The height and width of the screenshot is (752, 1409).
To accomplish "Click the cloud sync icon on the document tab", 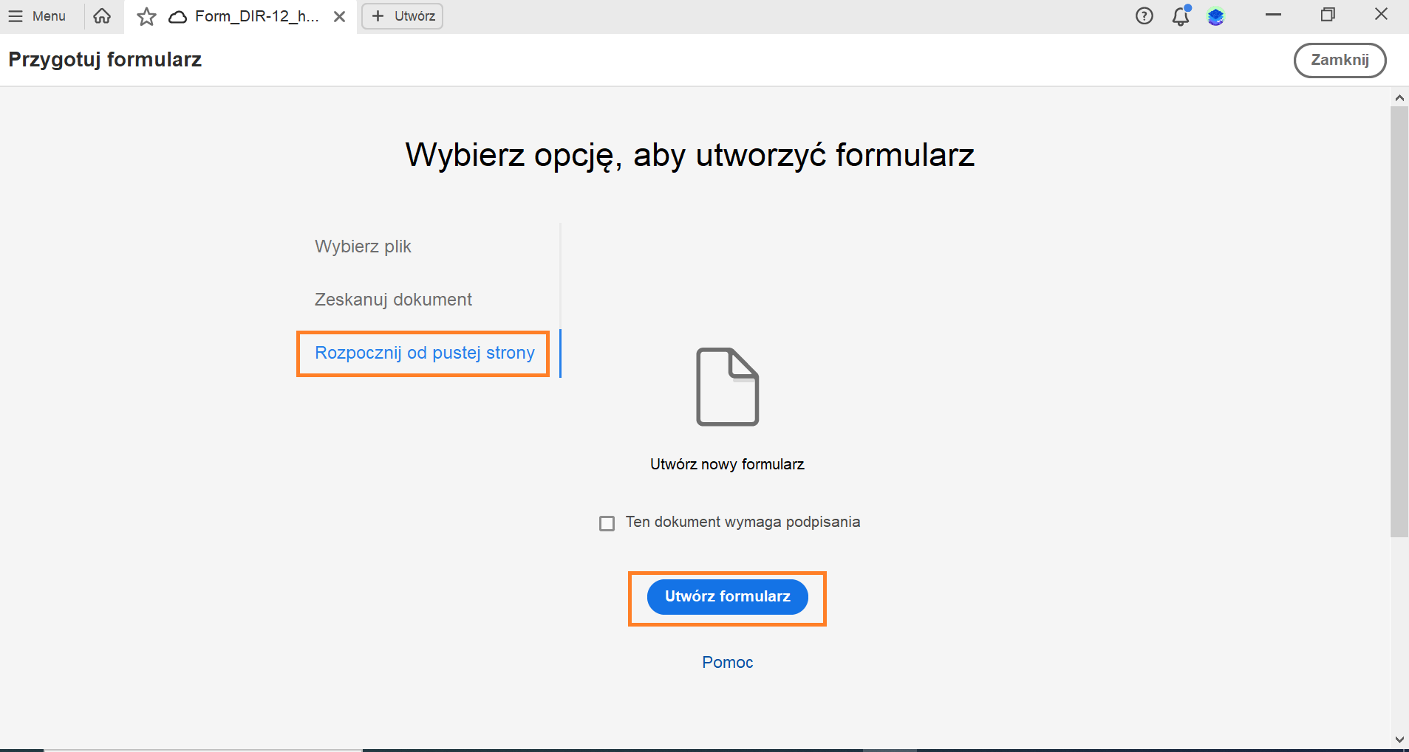I will click(x=176, y=15).
